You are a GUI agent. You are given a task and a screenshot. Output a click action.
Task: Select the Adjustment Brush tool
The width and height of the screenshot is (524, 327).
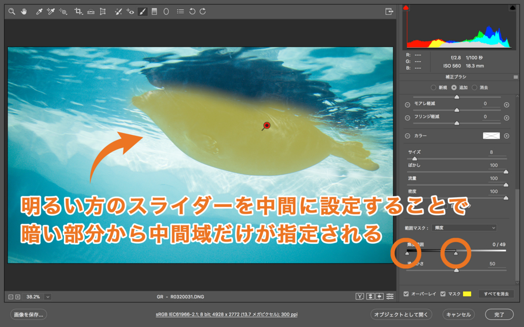coord(143,12)
